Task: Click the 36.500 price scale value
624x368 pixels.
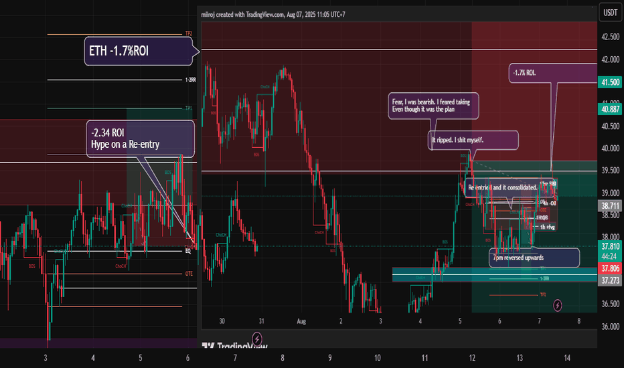Action: (611, 304)
